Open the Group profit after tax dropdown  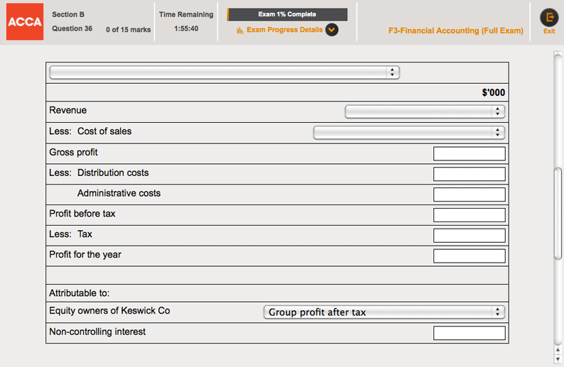[384, 312]
